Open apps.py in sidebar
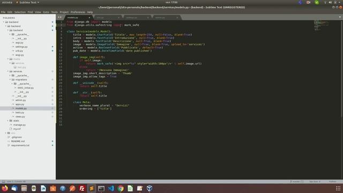The height and width of the screenshot is (193, 343). pyautogui.click(x=20, y=105)
